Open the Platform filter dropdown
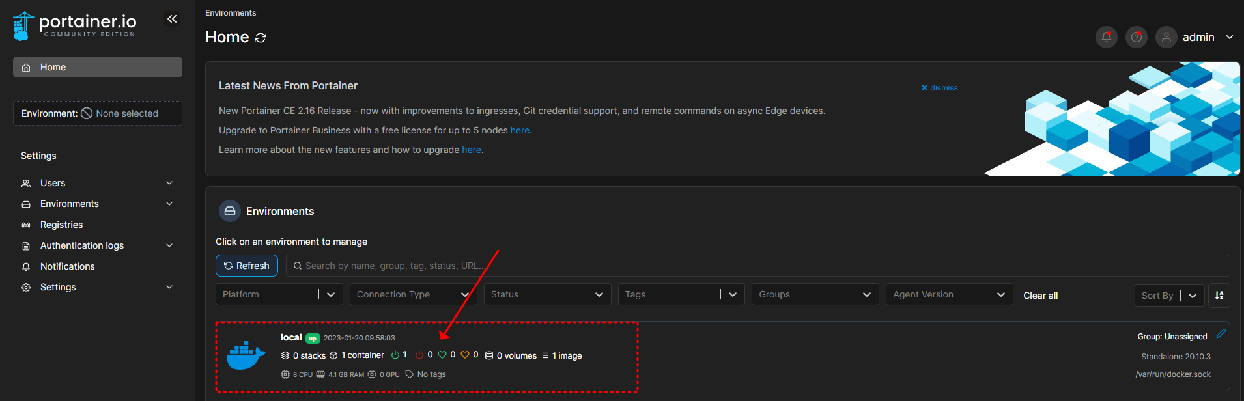 tap(279, 294)
